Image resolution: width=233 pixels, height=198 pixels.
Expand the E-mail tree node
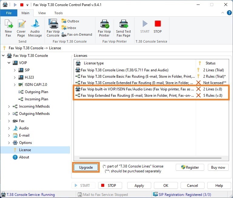(x=9, y=135)
